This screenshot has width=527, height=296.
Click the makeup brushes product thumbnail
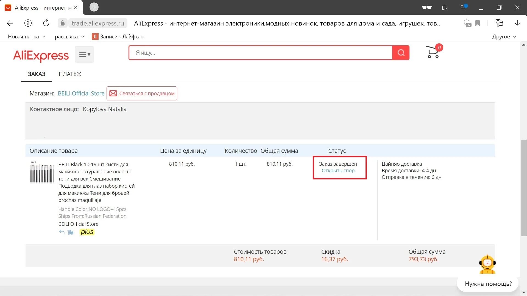42,173
